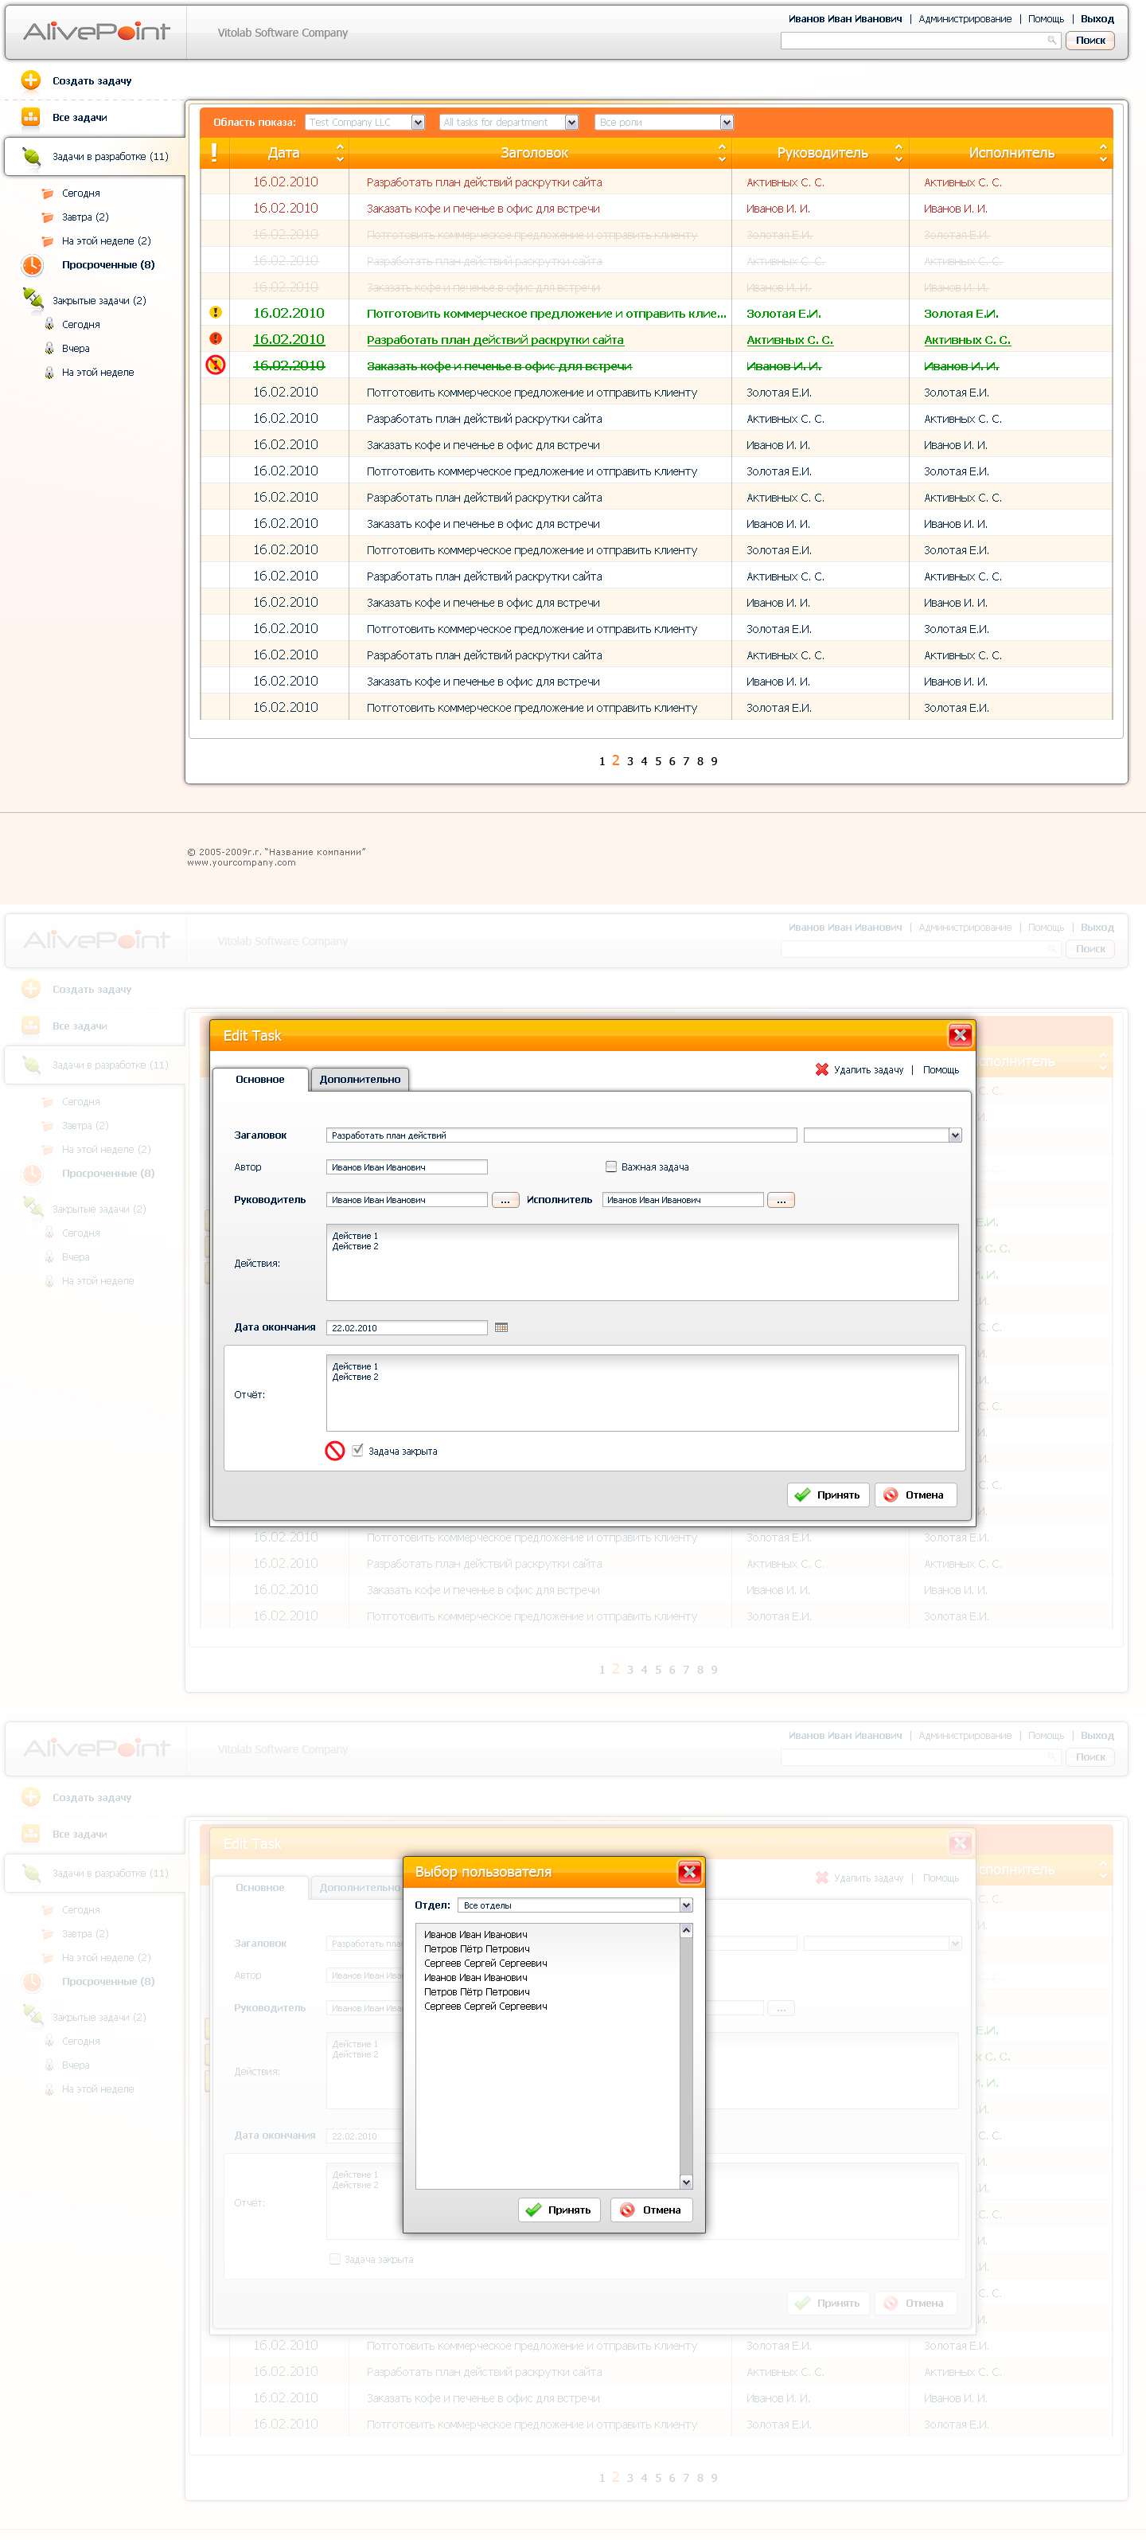The image size is (1146, 2540).
Task: Click the folder icon next to Завтра (2), top screen
Action: [x=47, y=217]
